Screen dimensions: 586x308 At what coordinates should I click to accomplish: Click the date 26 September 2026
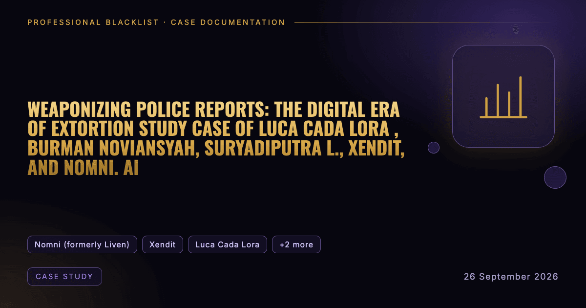pyautogui.click(x=511, y=277)
